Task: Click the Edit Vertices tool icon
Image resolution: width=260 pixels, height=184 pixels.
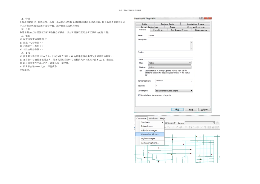Action: 190,127
